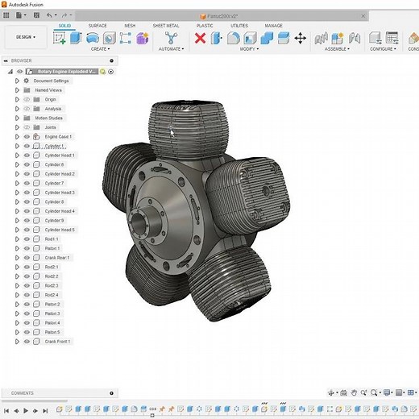The height and width of the screenshot is (419, 419).
Task: Switch to the Sheet Metal tab
Action: (x=166, y=26)
